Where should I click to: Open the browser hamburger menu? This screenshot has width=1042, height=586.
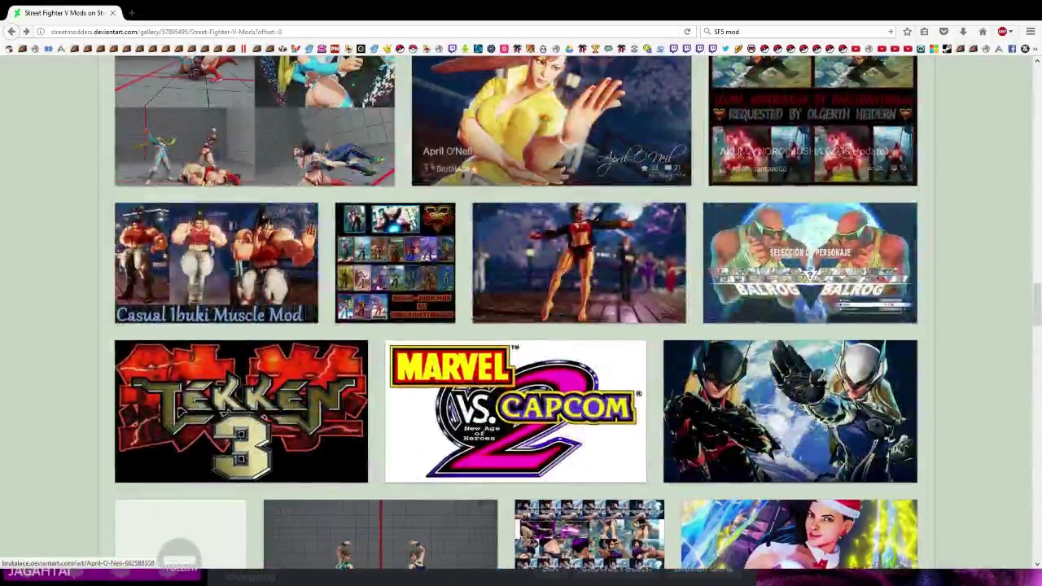[x=1030, y=32]
